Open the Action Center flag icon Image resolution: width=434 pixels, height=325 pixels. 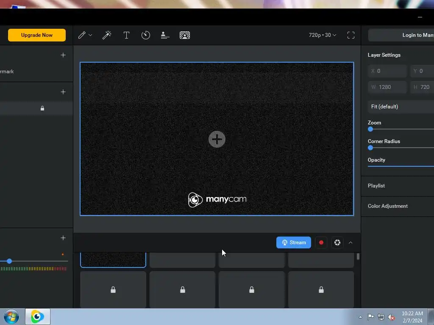pos(370,317)
